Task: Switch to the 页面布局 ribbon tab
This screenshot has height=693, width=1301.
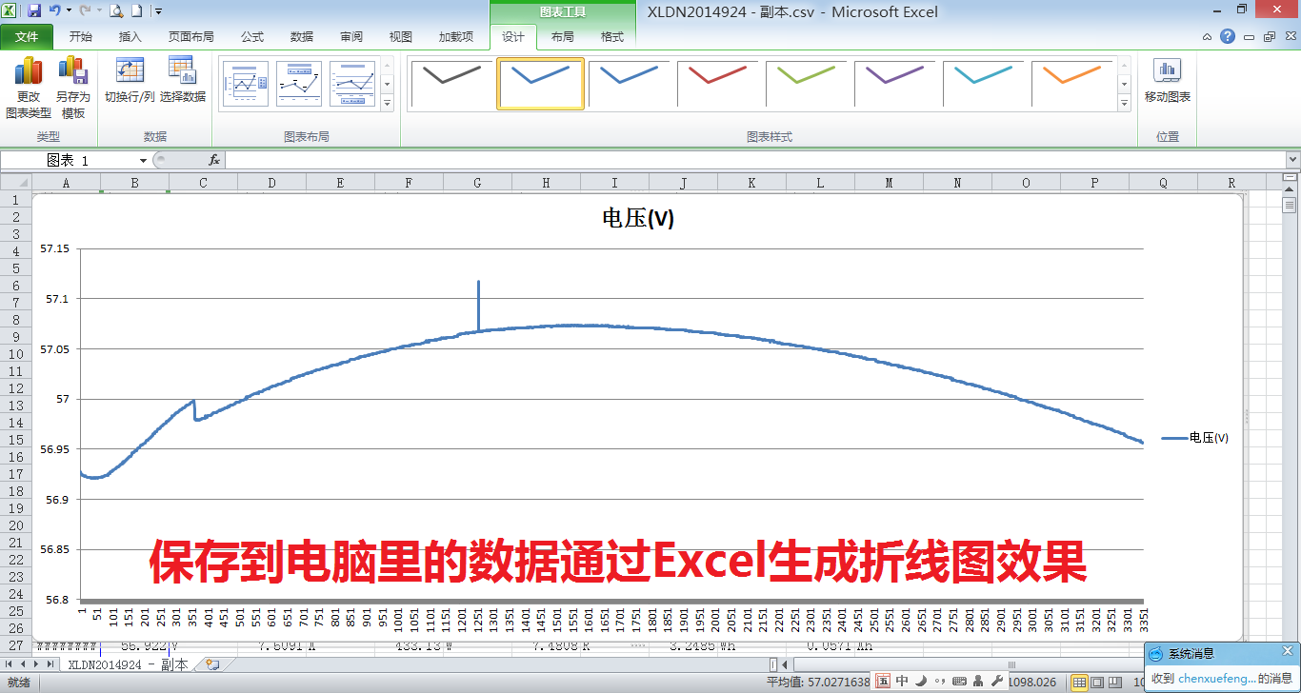Action: (x=191, y=37)
